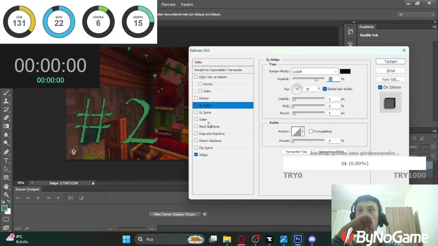438x246 pixels.
Task: Open the Pencere menu
Action: click(168, 4)
